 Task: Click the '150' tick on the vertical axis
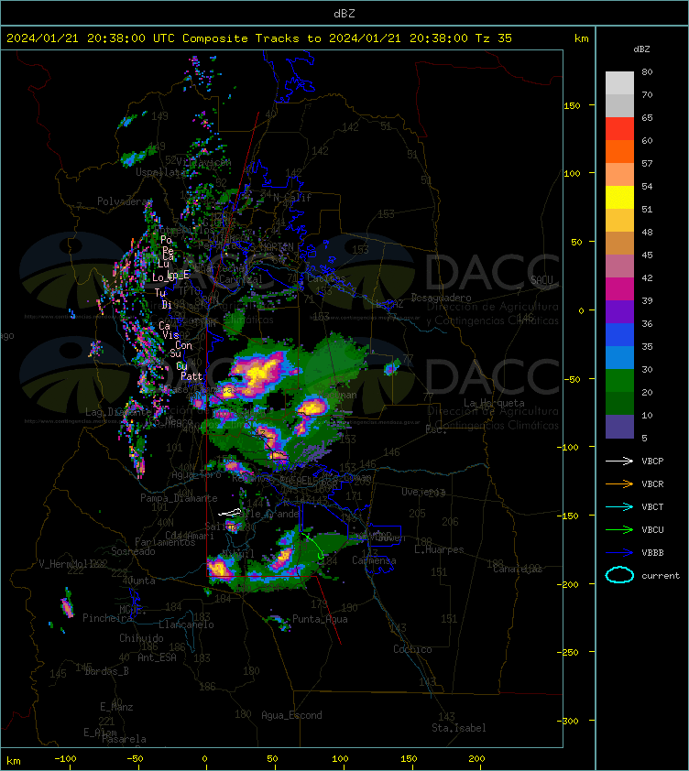pyautogui.click(x=572, y=105)
